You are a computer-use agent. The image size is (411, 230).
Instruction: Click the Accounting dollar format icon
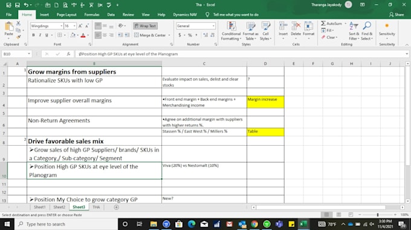(180, 35)
